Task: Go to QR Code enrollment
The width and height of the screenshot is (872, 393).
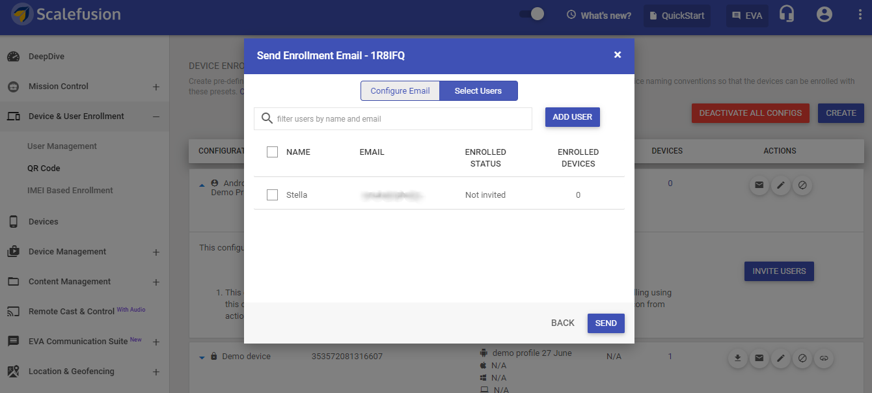Action: (44, 169)
